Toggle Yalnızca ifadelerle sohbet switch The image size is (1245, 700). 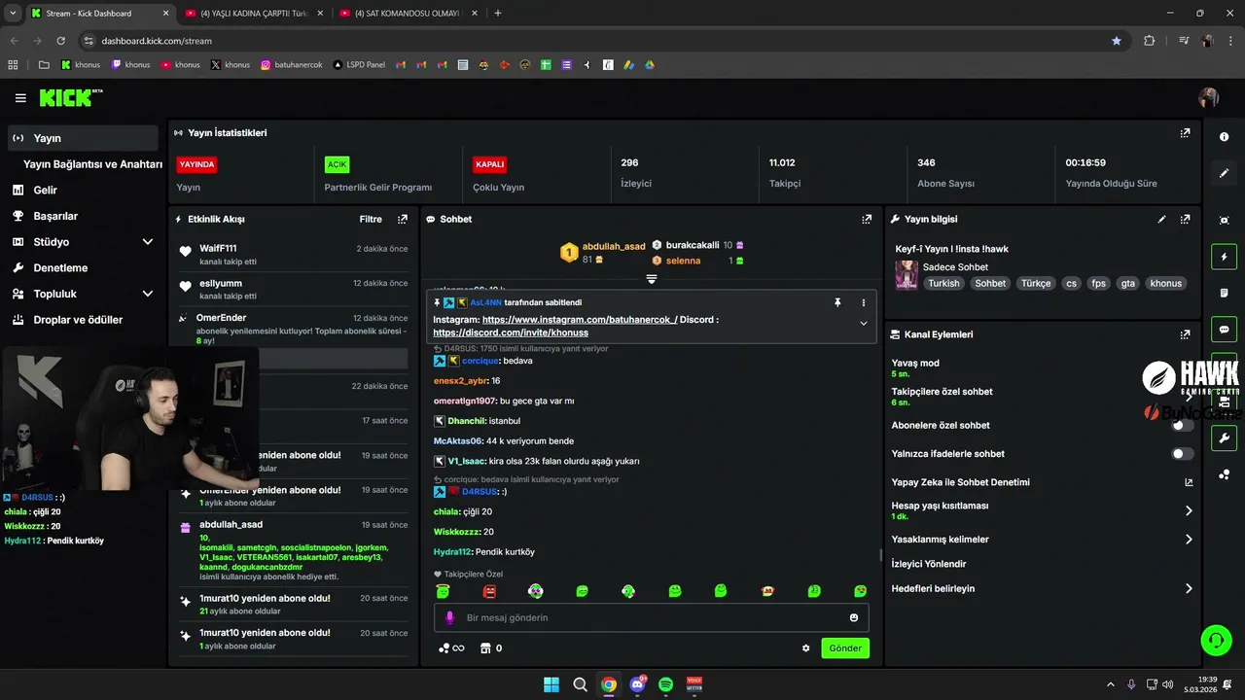pos(1182,454)
